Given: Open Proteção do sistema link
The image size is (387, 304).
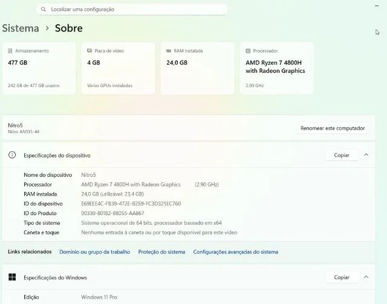Looking at the screenshot, I should pos(161,252).
